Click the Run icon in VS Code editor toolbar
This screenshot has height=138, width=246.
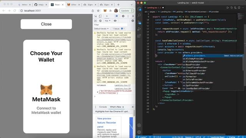click(228, 8)
